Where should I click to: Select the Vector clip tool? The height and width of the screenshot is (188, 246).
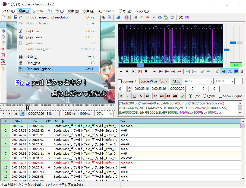[x=3, y=61]
